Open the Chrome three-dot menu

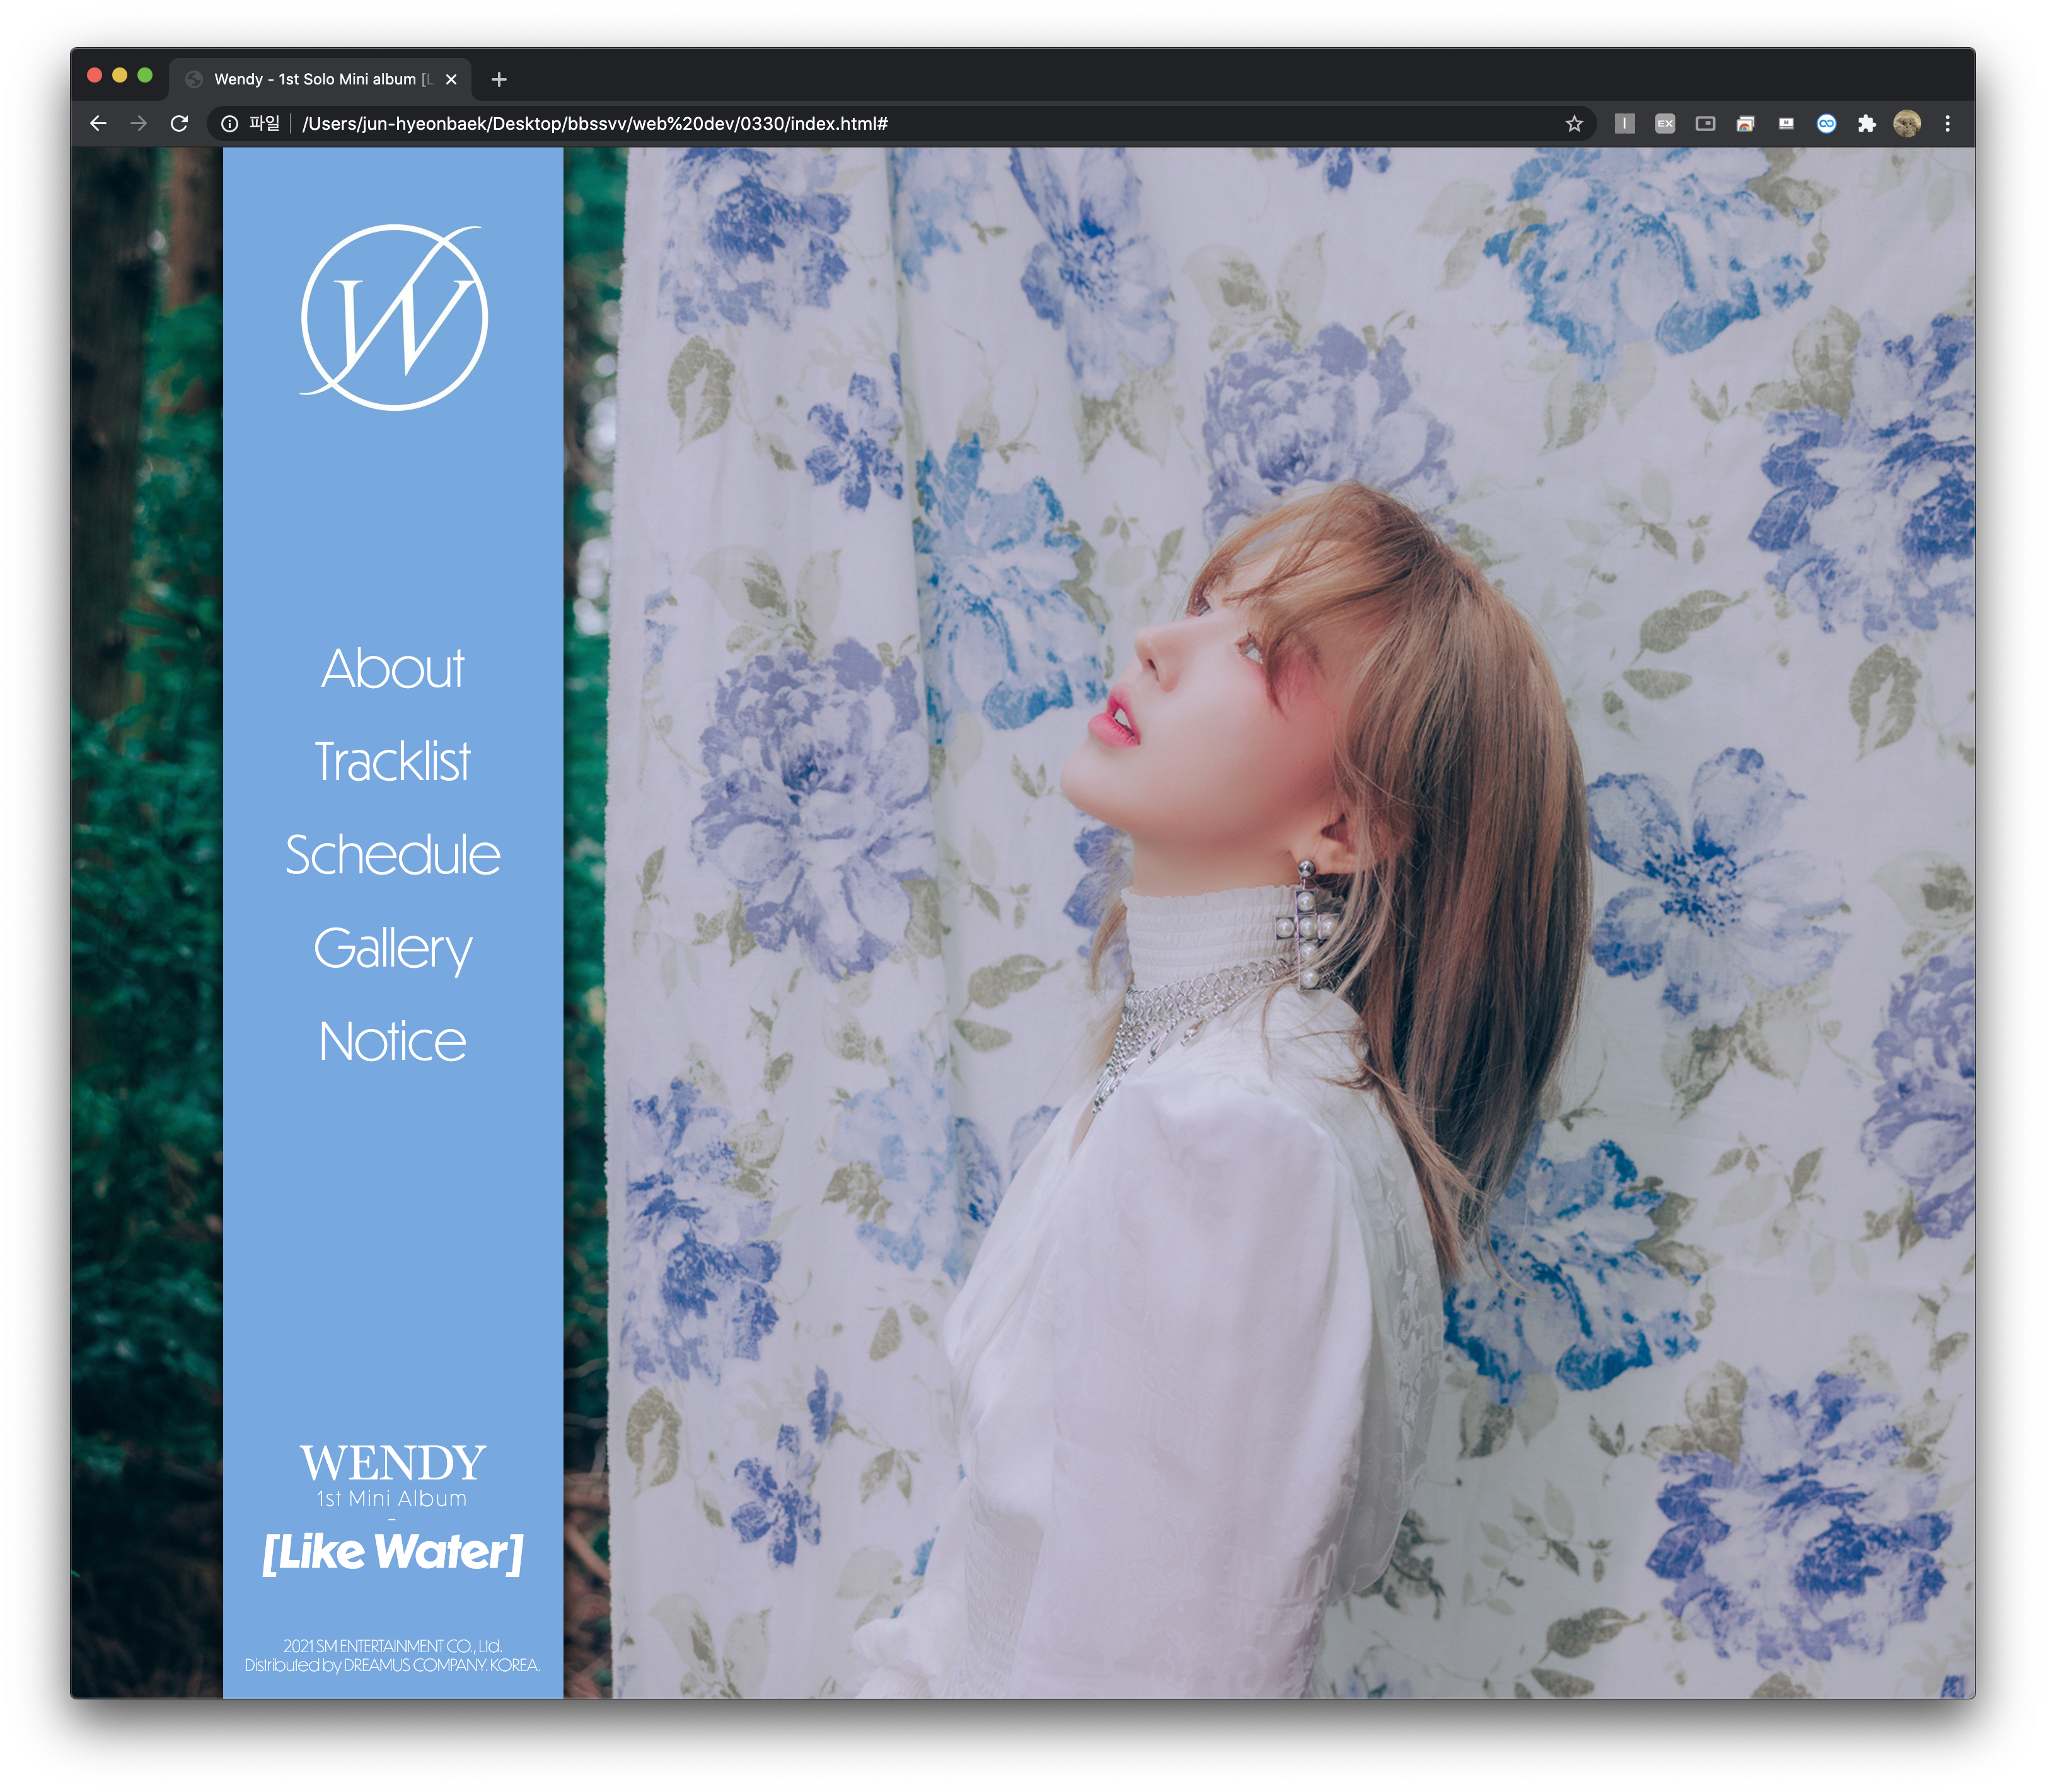click(1947, 124)
